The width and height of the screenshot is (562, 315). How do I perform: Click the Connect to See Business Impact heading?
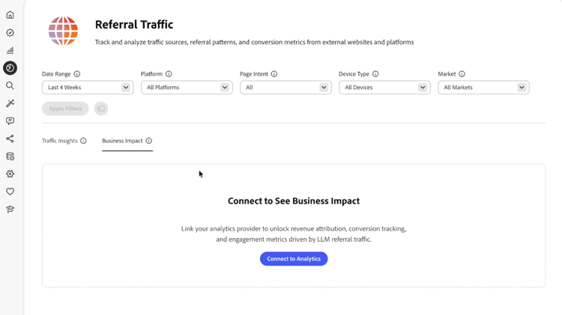pos(294,201)
